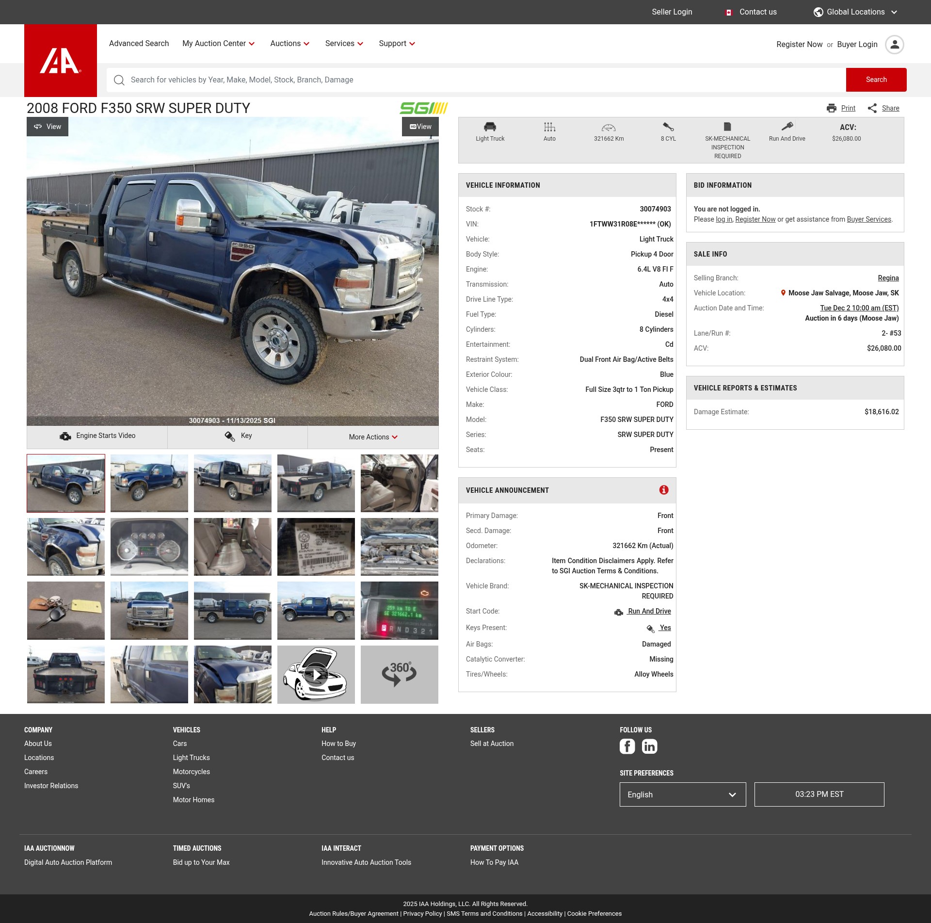931x923 pixels.
Task: Click the 8 CYL engine icon
Action: [668, 127]
